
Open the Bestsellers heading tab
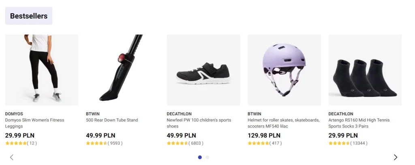pos(29,16)
